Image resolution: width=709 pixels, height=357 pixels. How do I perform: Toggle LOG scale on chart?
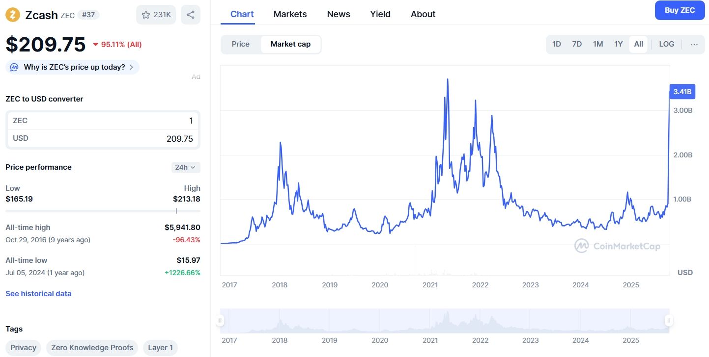point(667,44)
